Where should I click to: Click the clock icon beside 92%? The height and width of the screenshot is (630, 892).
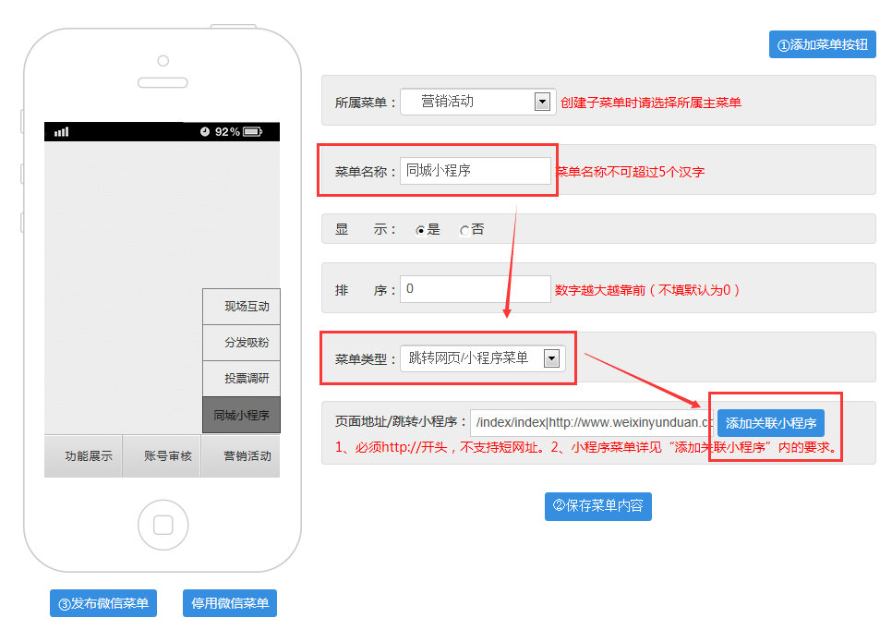tap(204, 132)
